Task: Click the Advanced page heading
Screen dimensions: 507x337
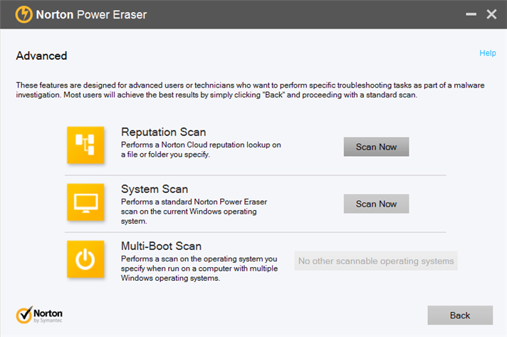Action: [41, 56]
